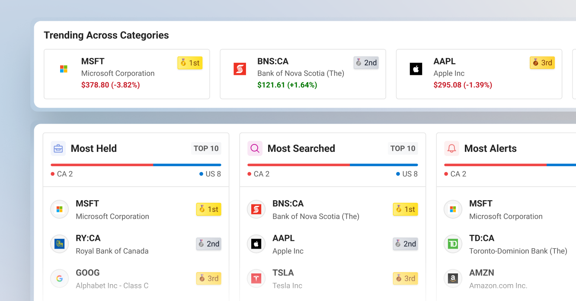This screenshot has height=301, width=576.
Task: Click Tesla Inc company name
Action: pos(287,286)
